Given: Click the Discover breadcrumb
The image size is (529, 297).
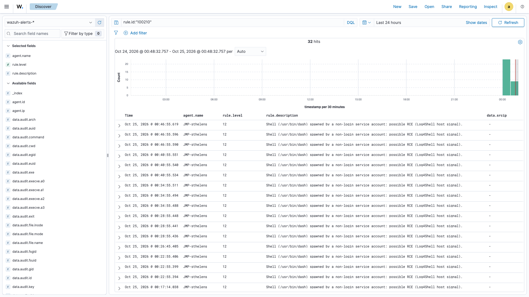Looking at the screenshot, I should click(43, 7).
